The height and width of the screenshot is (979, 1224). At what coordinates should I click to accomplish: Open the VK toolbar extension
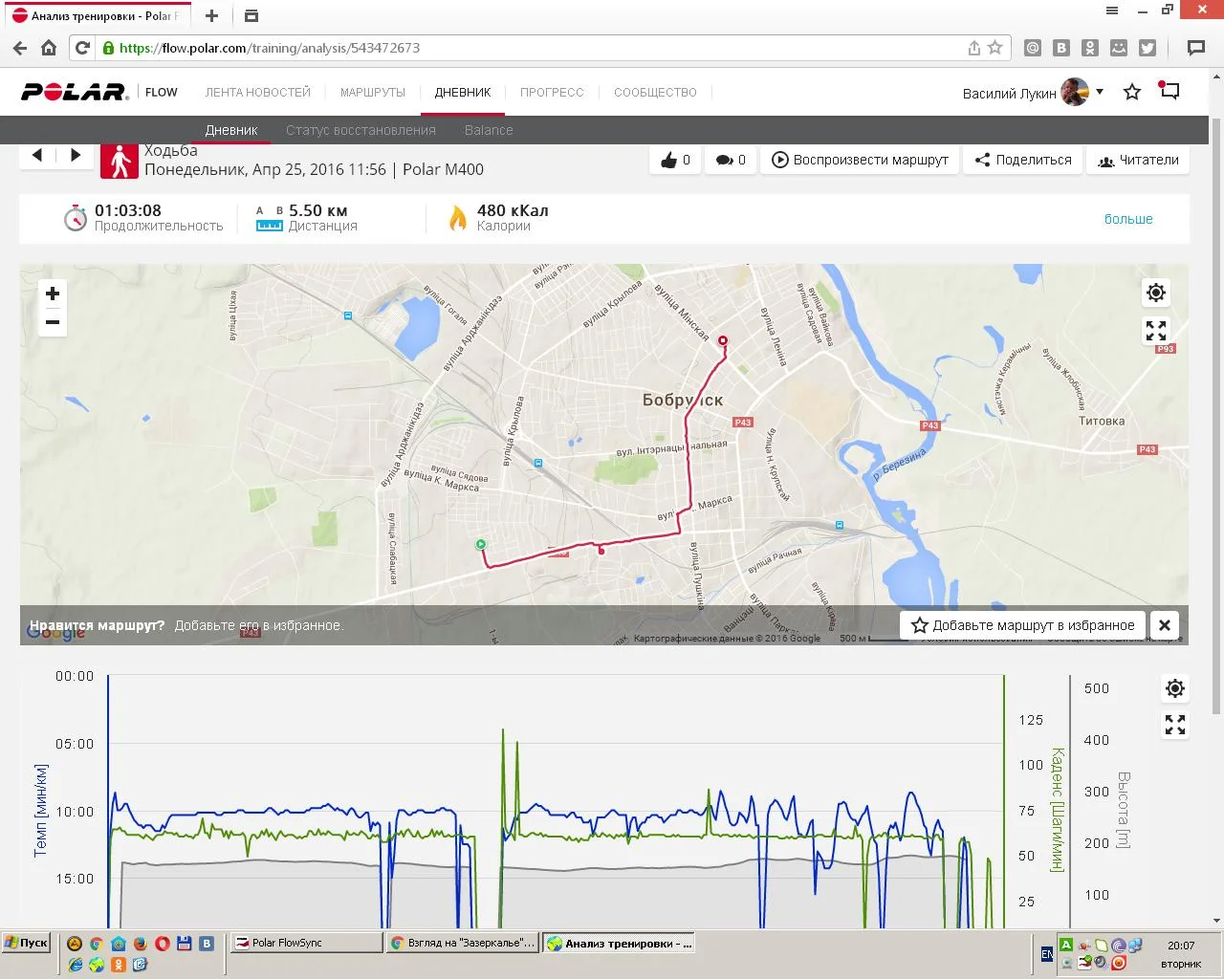[x=1061, y=48]
